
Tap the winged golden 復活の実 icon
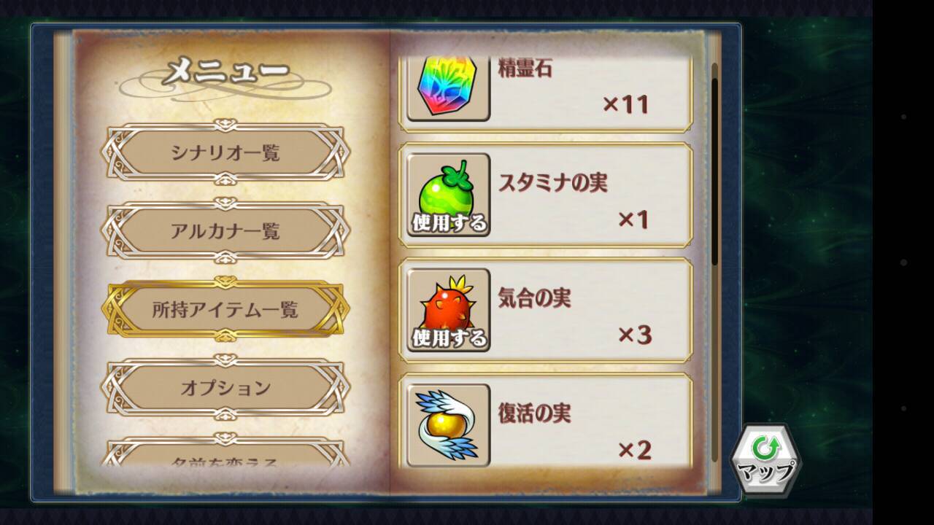[x=448, y=425]
